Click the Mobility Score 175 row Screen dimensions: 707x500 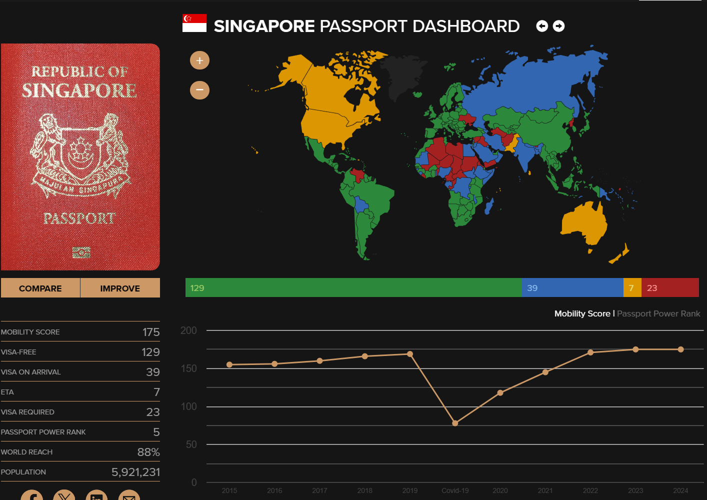[80, 331]
